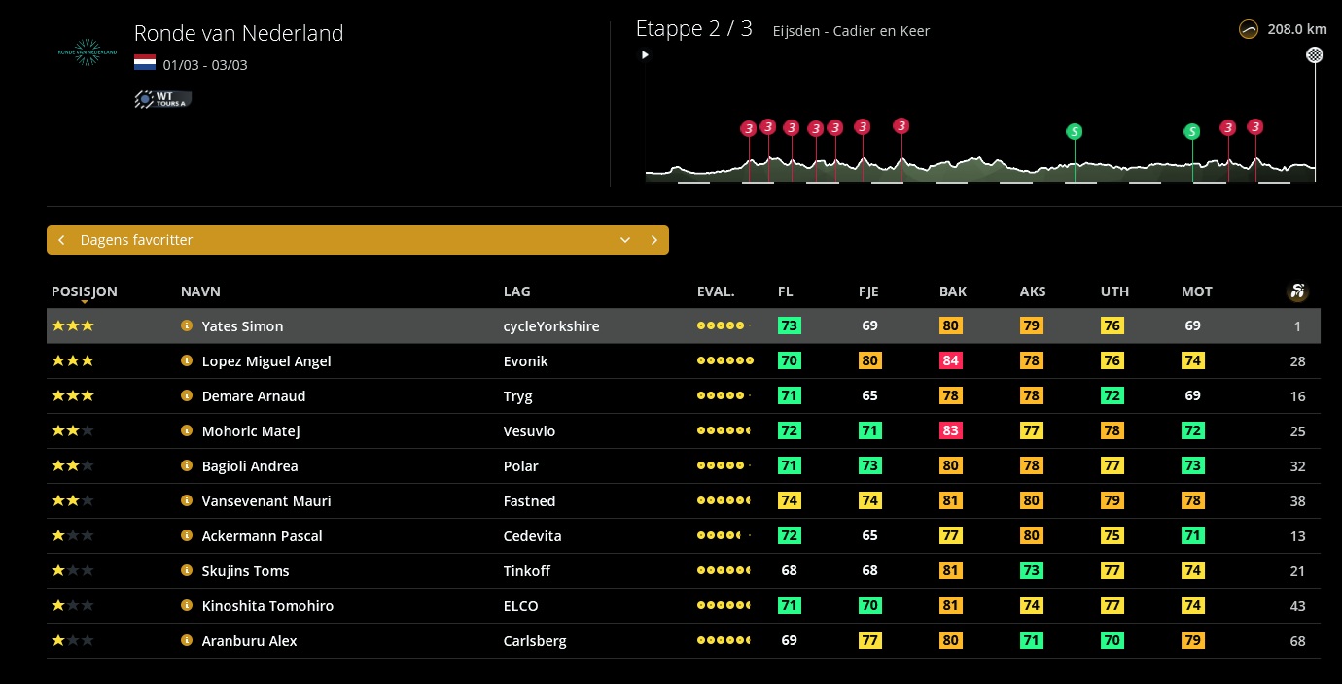Click info icon beside Yates Simon
Screen dimensions: 1342x684
tap(187, 326)
